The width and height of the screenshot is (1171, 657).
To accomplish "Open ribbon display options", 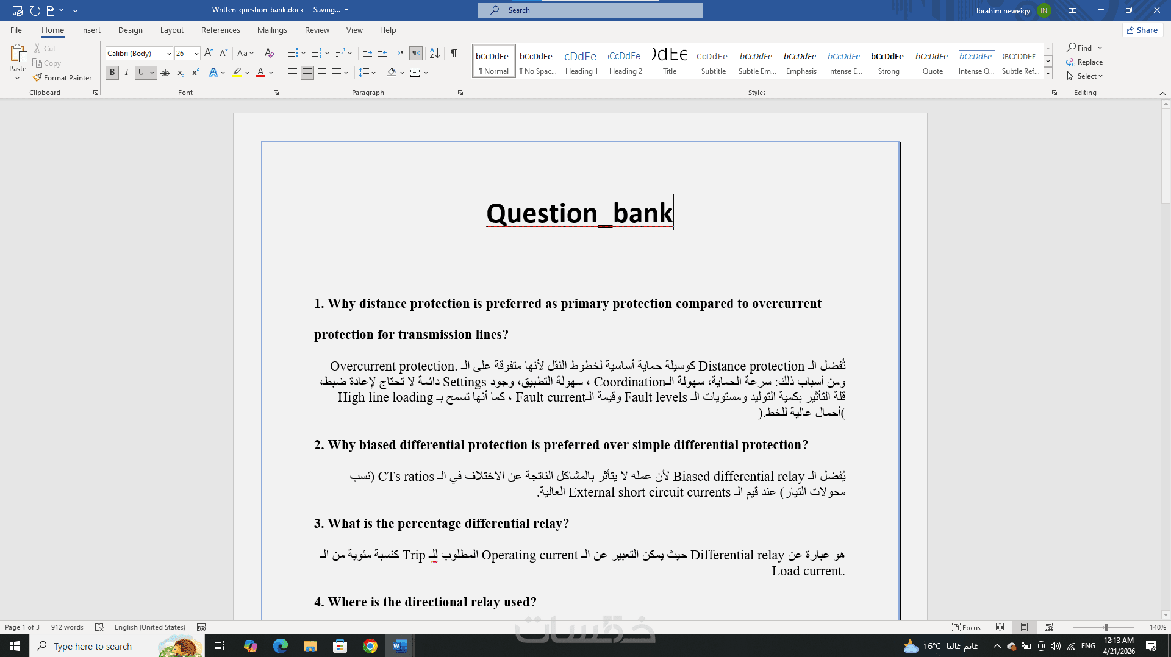I will 1072,10.
